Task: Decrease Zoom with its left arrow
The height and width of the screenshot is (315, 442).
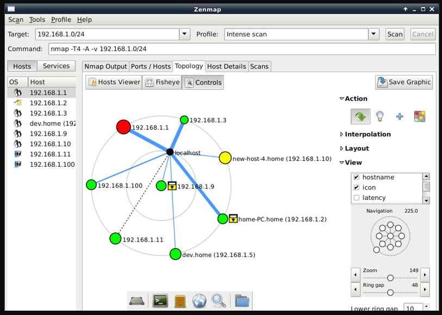Action: pos(356,275)
